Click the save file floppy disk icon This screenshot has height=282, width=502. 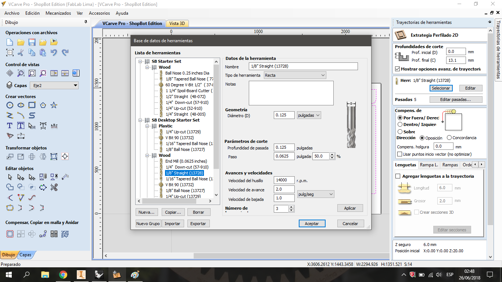coord(32,42)
